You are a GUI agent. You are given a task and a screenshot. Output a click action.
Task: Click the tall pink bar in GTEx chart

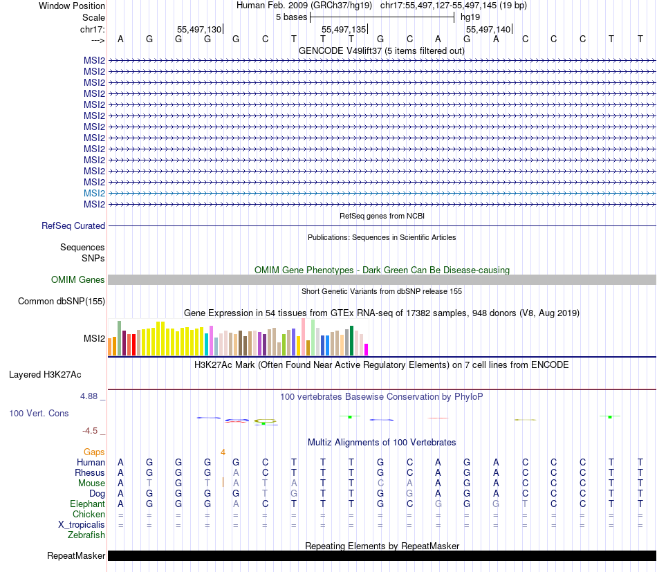(304, 338)
